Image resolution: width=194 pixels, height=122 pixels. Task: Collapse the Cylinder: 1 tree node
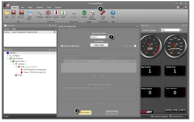(13, 64)
